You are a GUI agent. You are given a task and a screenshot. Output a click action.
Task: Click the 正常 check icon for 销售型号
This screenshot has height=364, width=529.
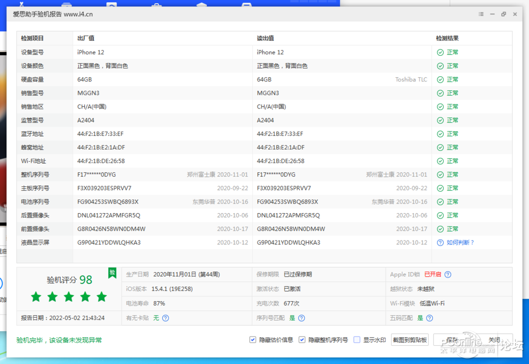[x=440, y=93]
